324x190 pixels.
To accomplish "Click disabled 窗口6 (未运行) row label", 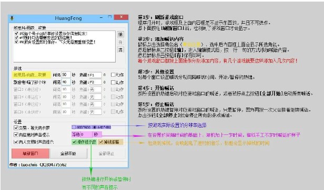I will pyautogui.click(x=27, y=112).
